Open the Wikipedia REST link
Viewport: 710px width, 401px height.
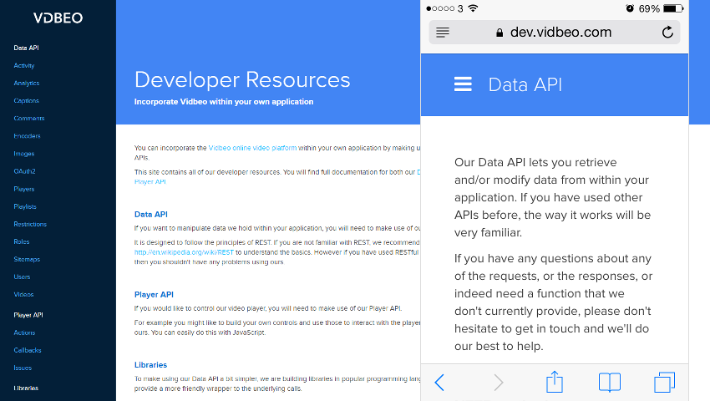click(184, 252)
